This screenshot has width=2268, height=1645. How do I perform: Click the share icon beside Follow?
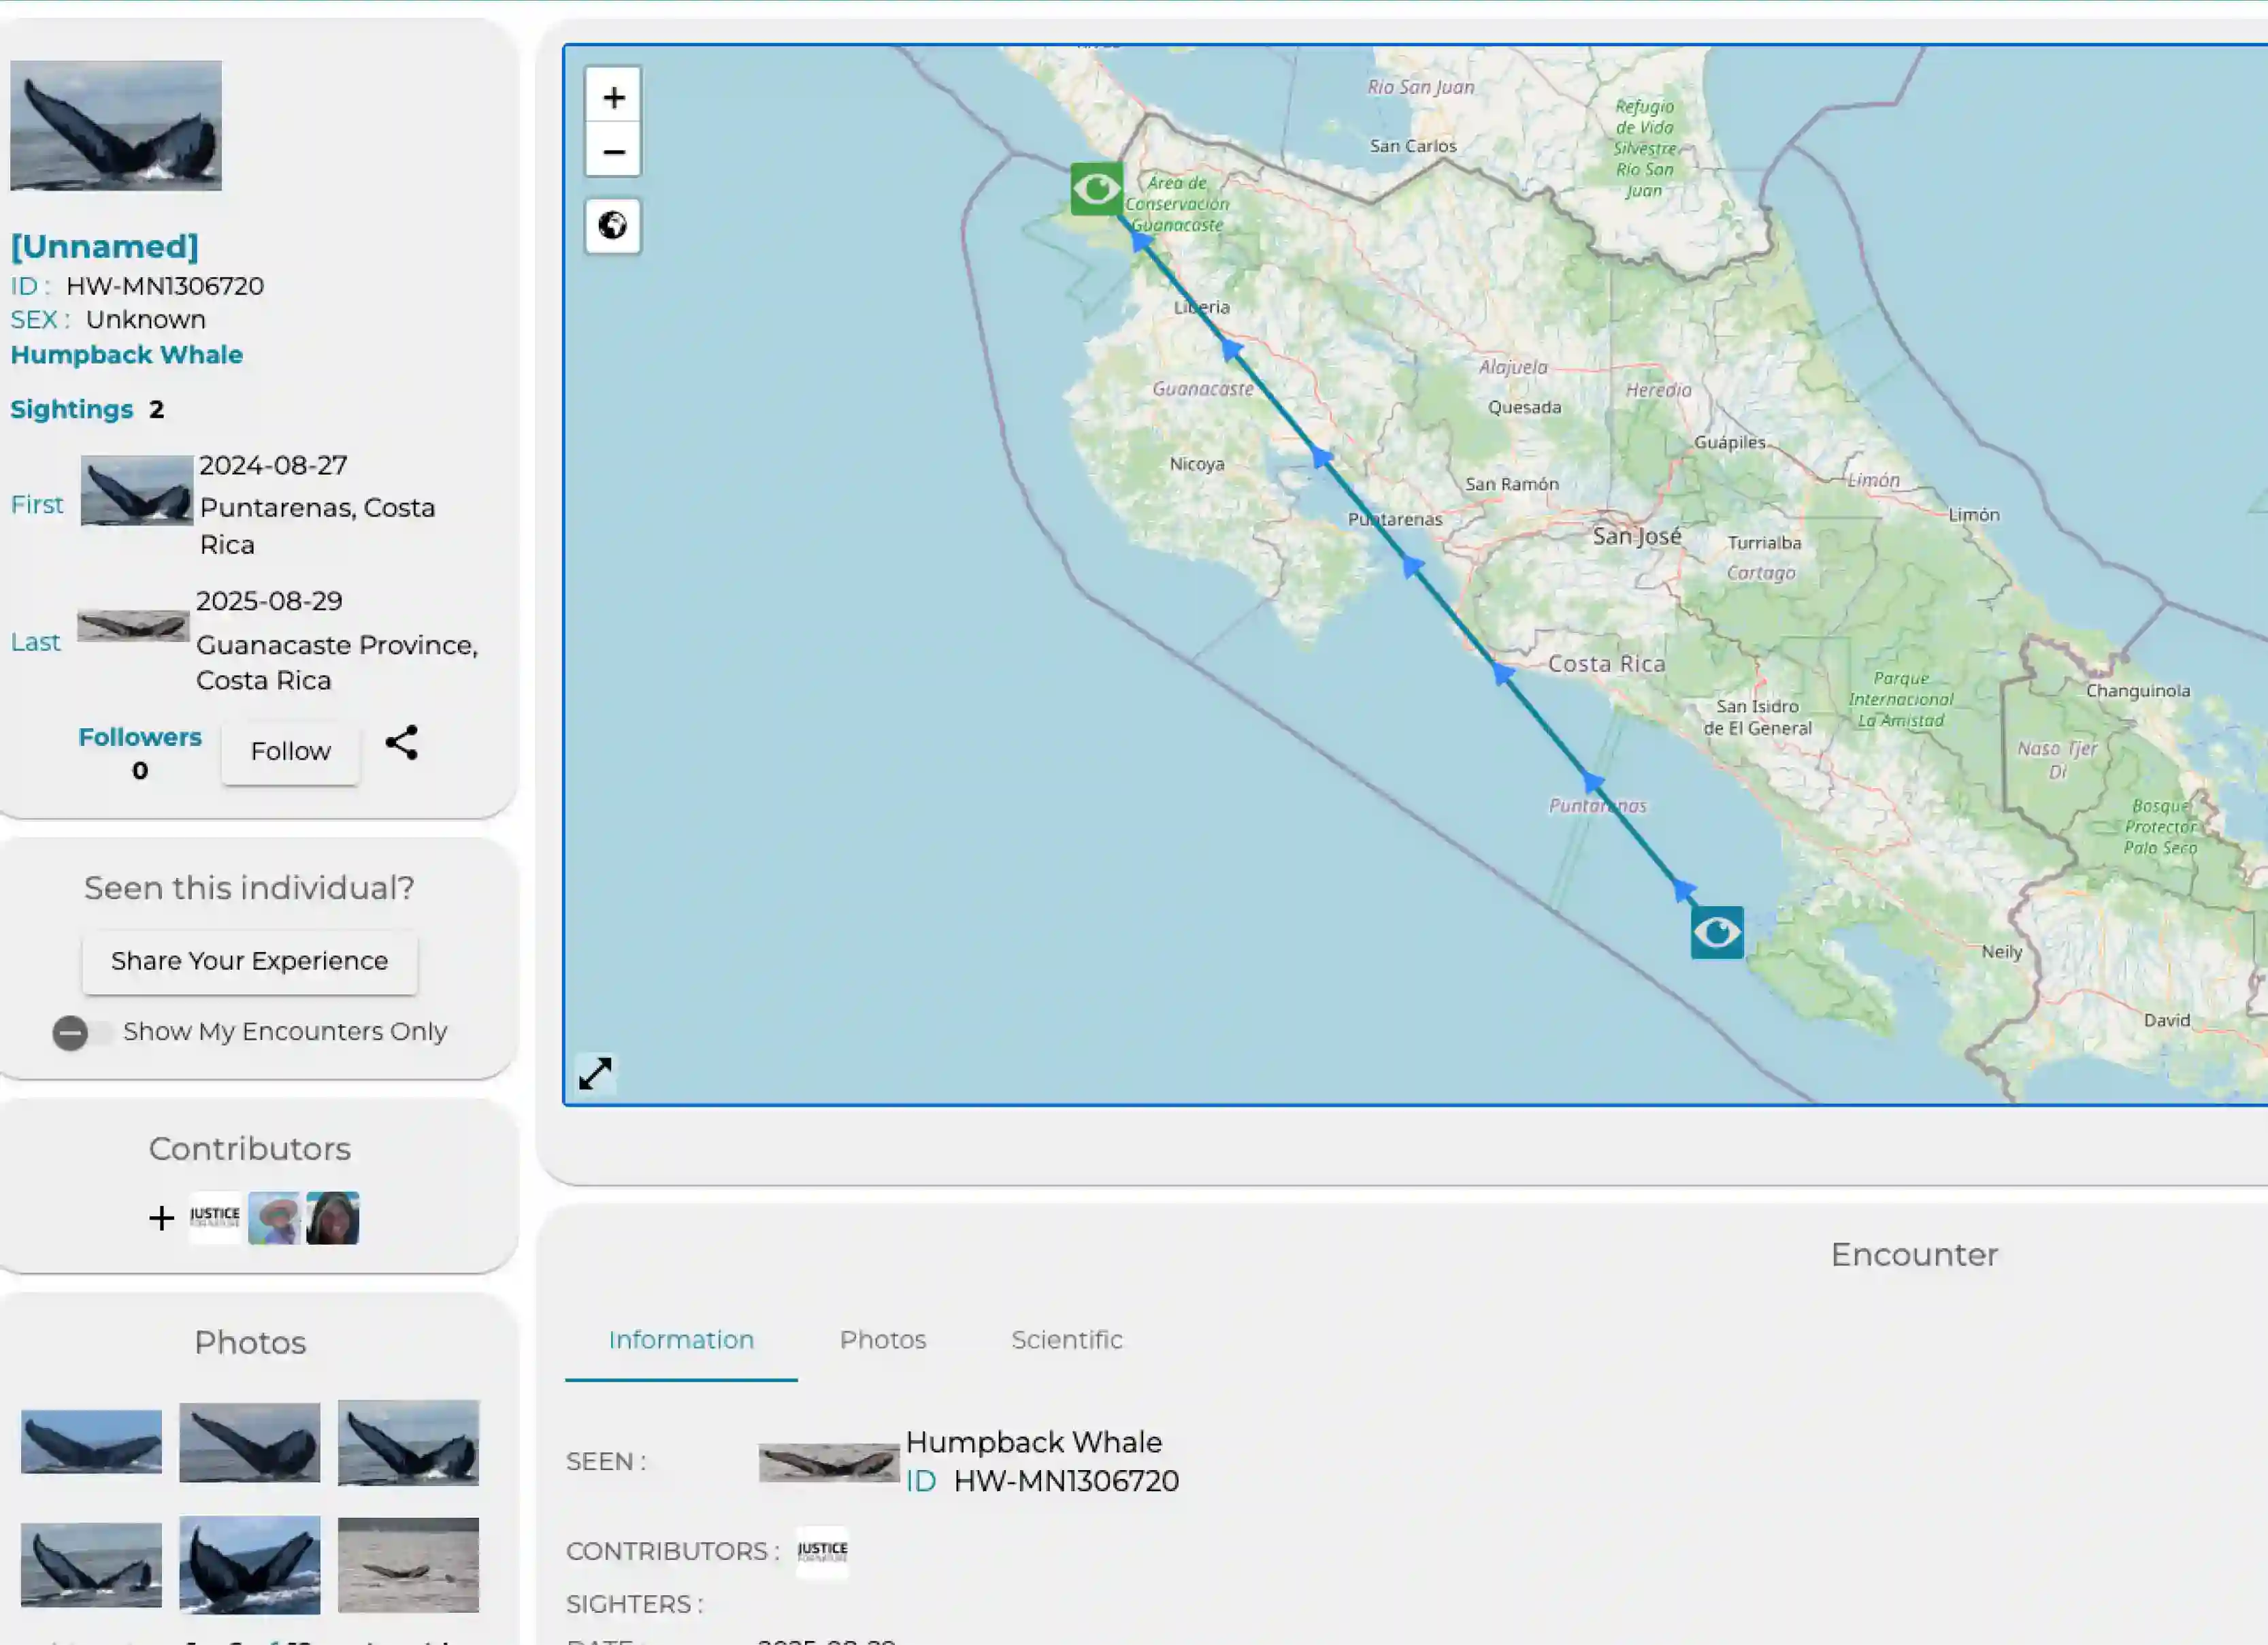(x=402, y=743)
